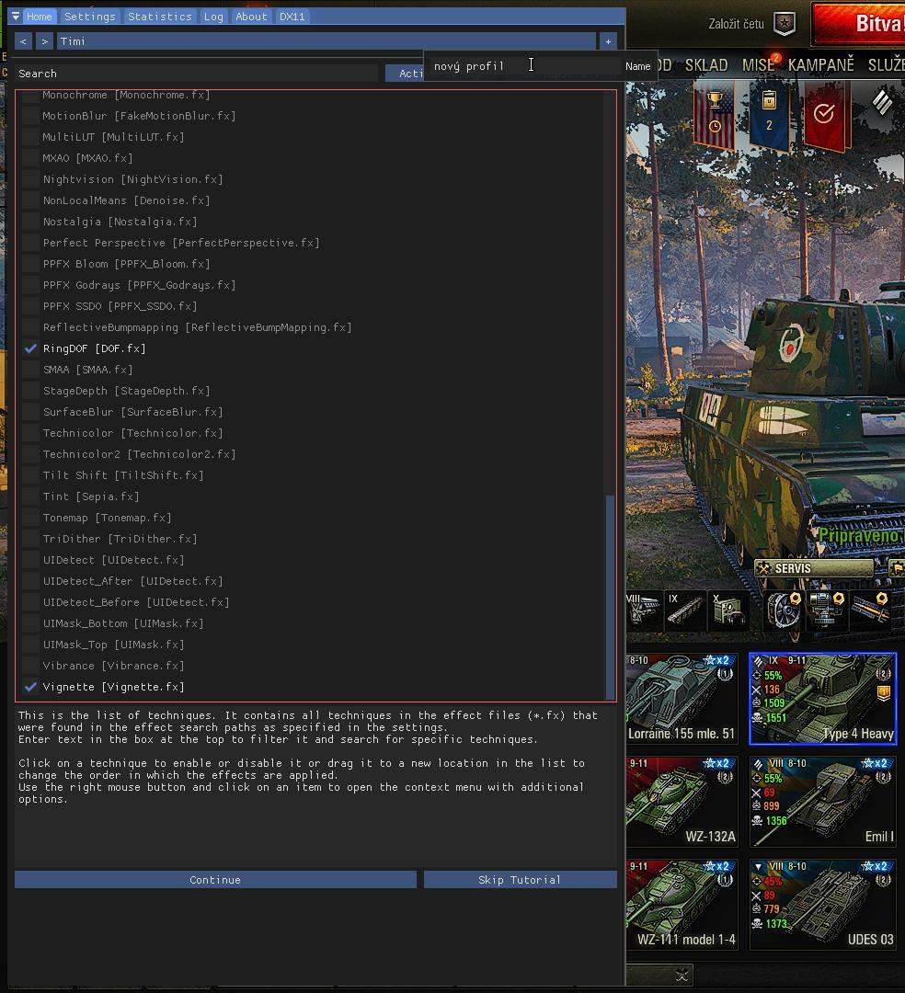Screen dimensions: 905x993
Task: Open the blue banner showing number 2
Action: pos(769,118)
